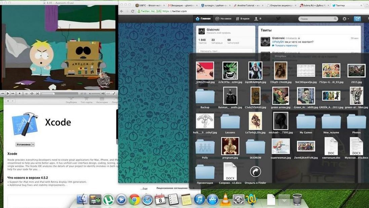Launch uTorrent from the Dock
Viewport: 369px width, 208px height.
point(108,200)
